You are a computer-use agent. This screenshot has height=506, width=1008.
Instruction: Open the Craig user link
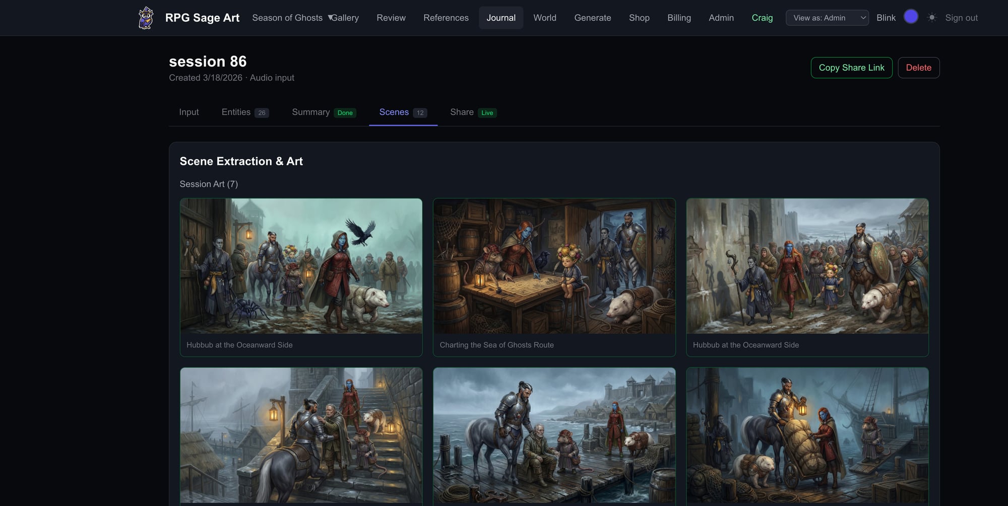tap(762, 18)
